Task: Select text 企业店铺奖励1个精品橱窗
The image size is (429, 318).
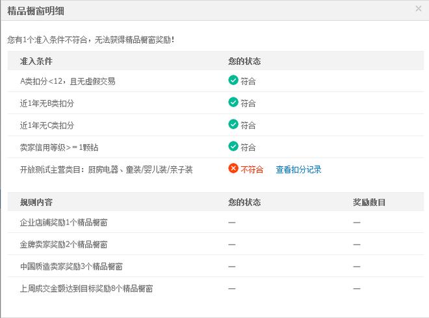Action: (x=64, y=223)
